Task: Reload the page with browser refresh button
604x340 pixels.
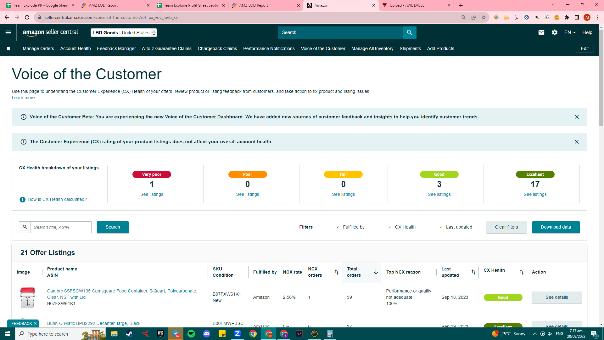Action: pos(27,17)
